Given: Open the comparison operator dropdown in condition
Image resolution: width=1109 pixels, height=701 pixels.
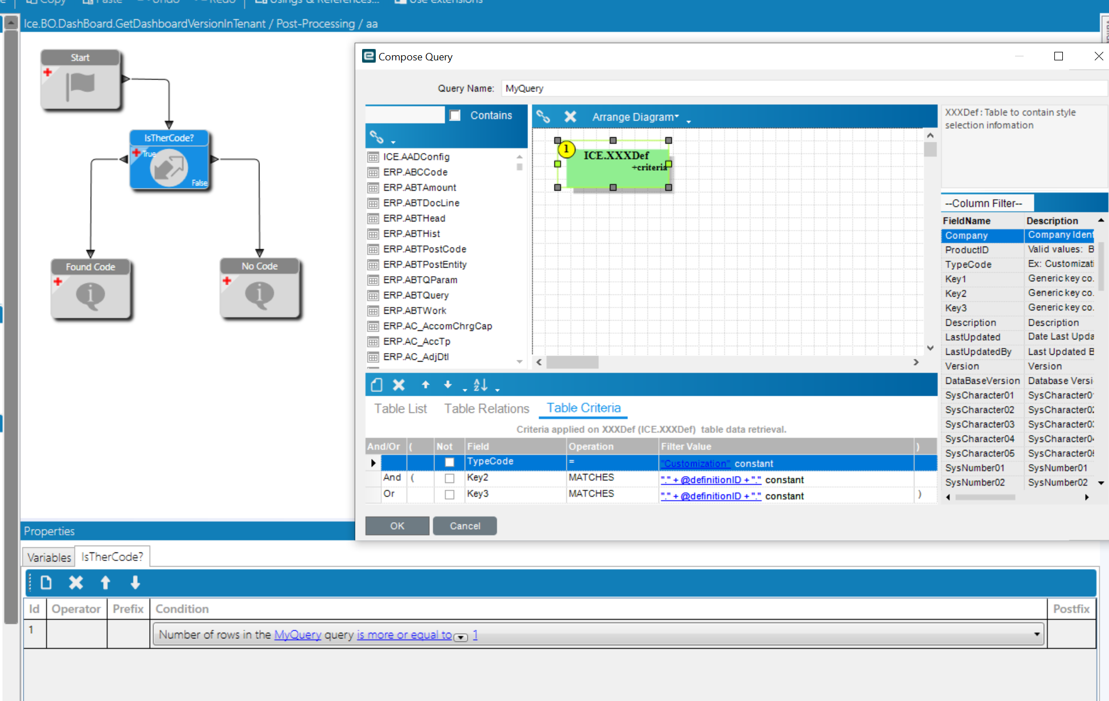Looking at the screenshot, I should [461, 637].
